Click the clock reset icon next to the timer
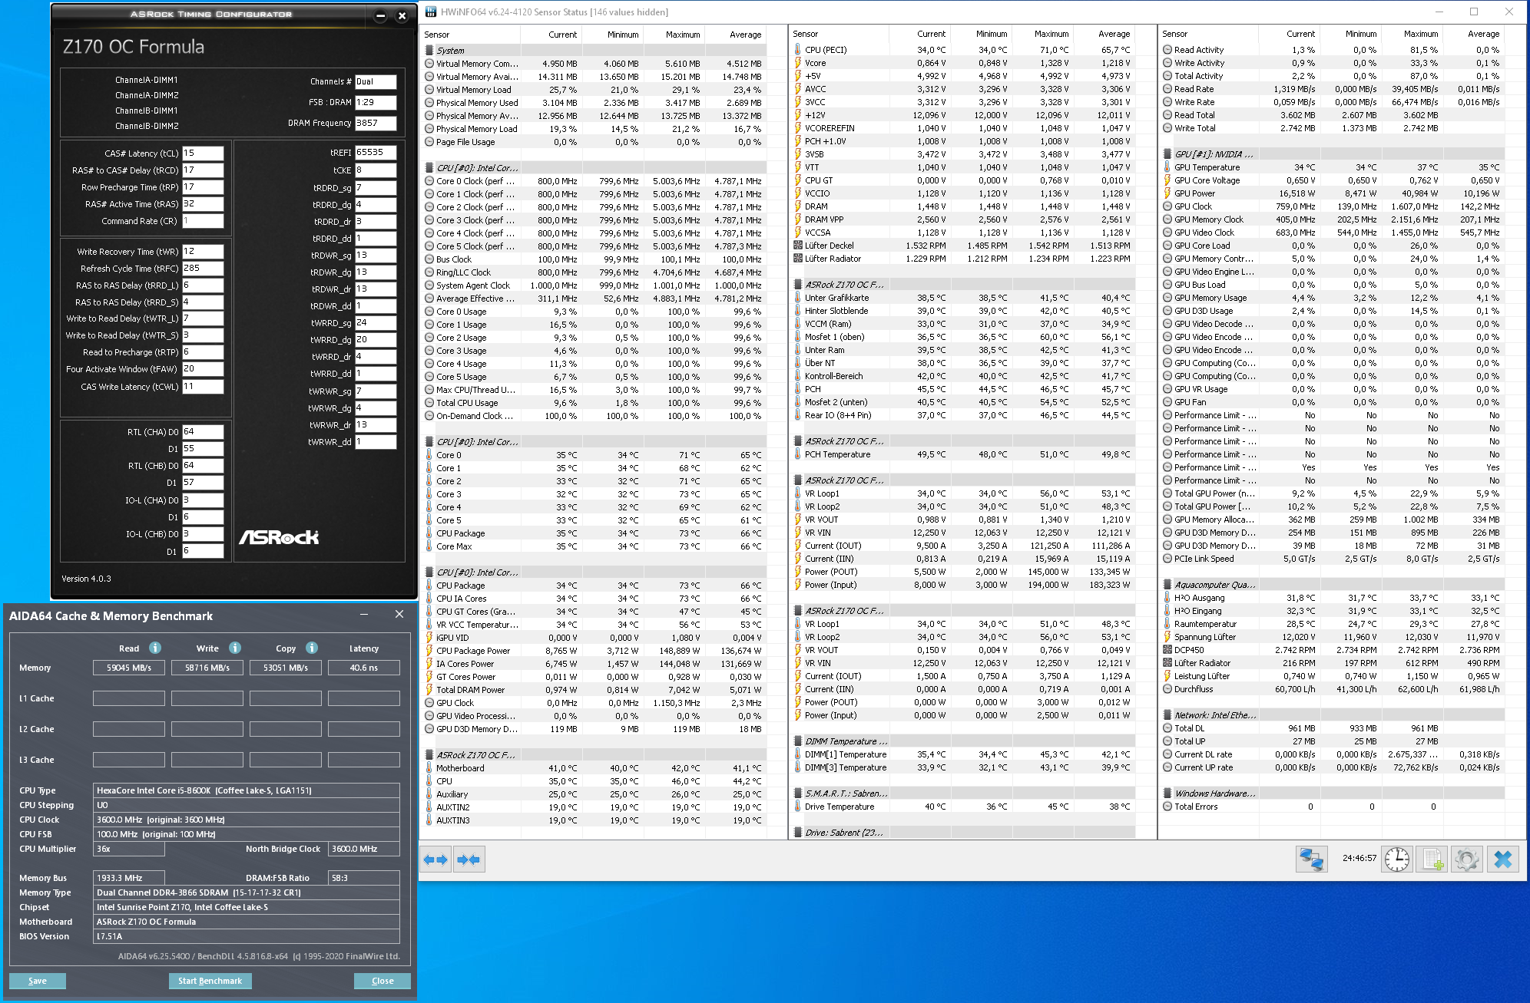Screen dimensions: 1530x1003 click(x=1396, y=859)
